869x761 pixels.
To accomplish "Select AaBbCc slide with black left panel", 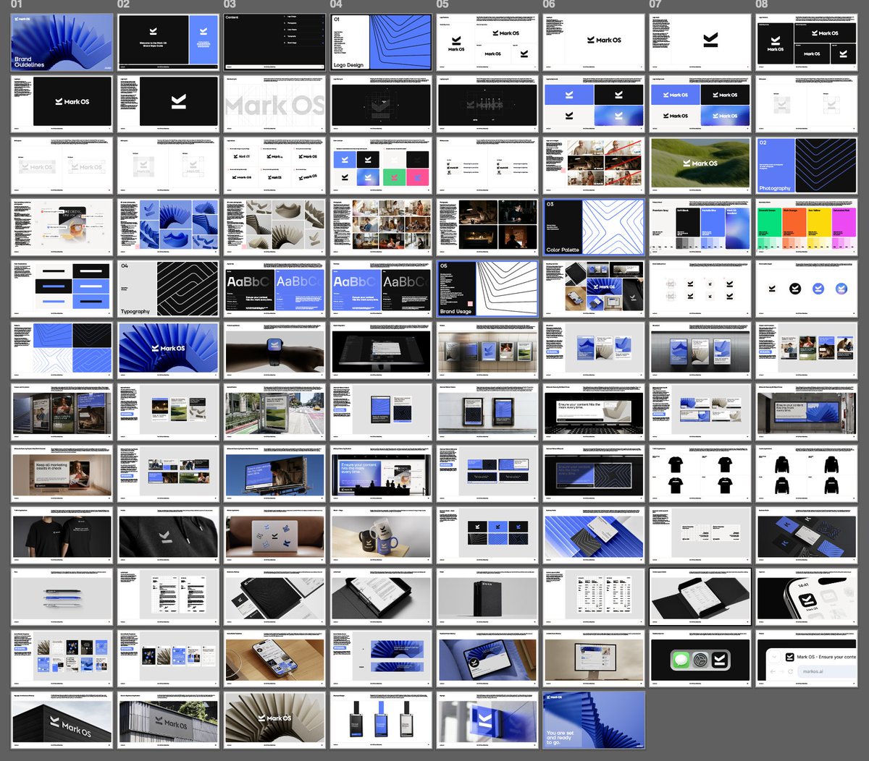I will [274, 289].
